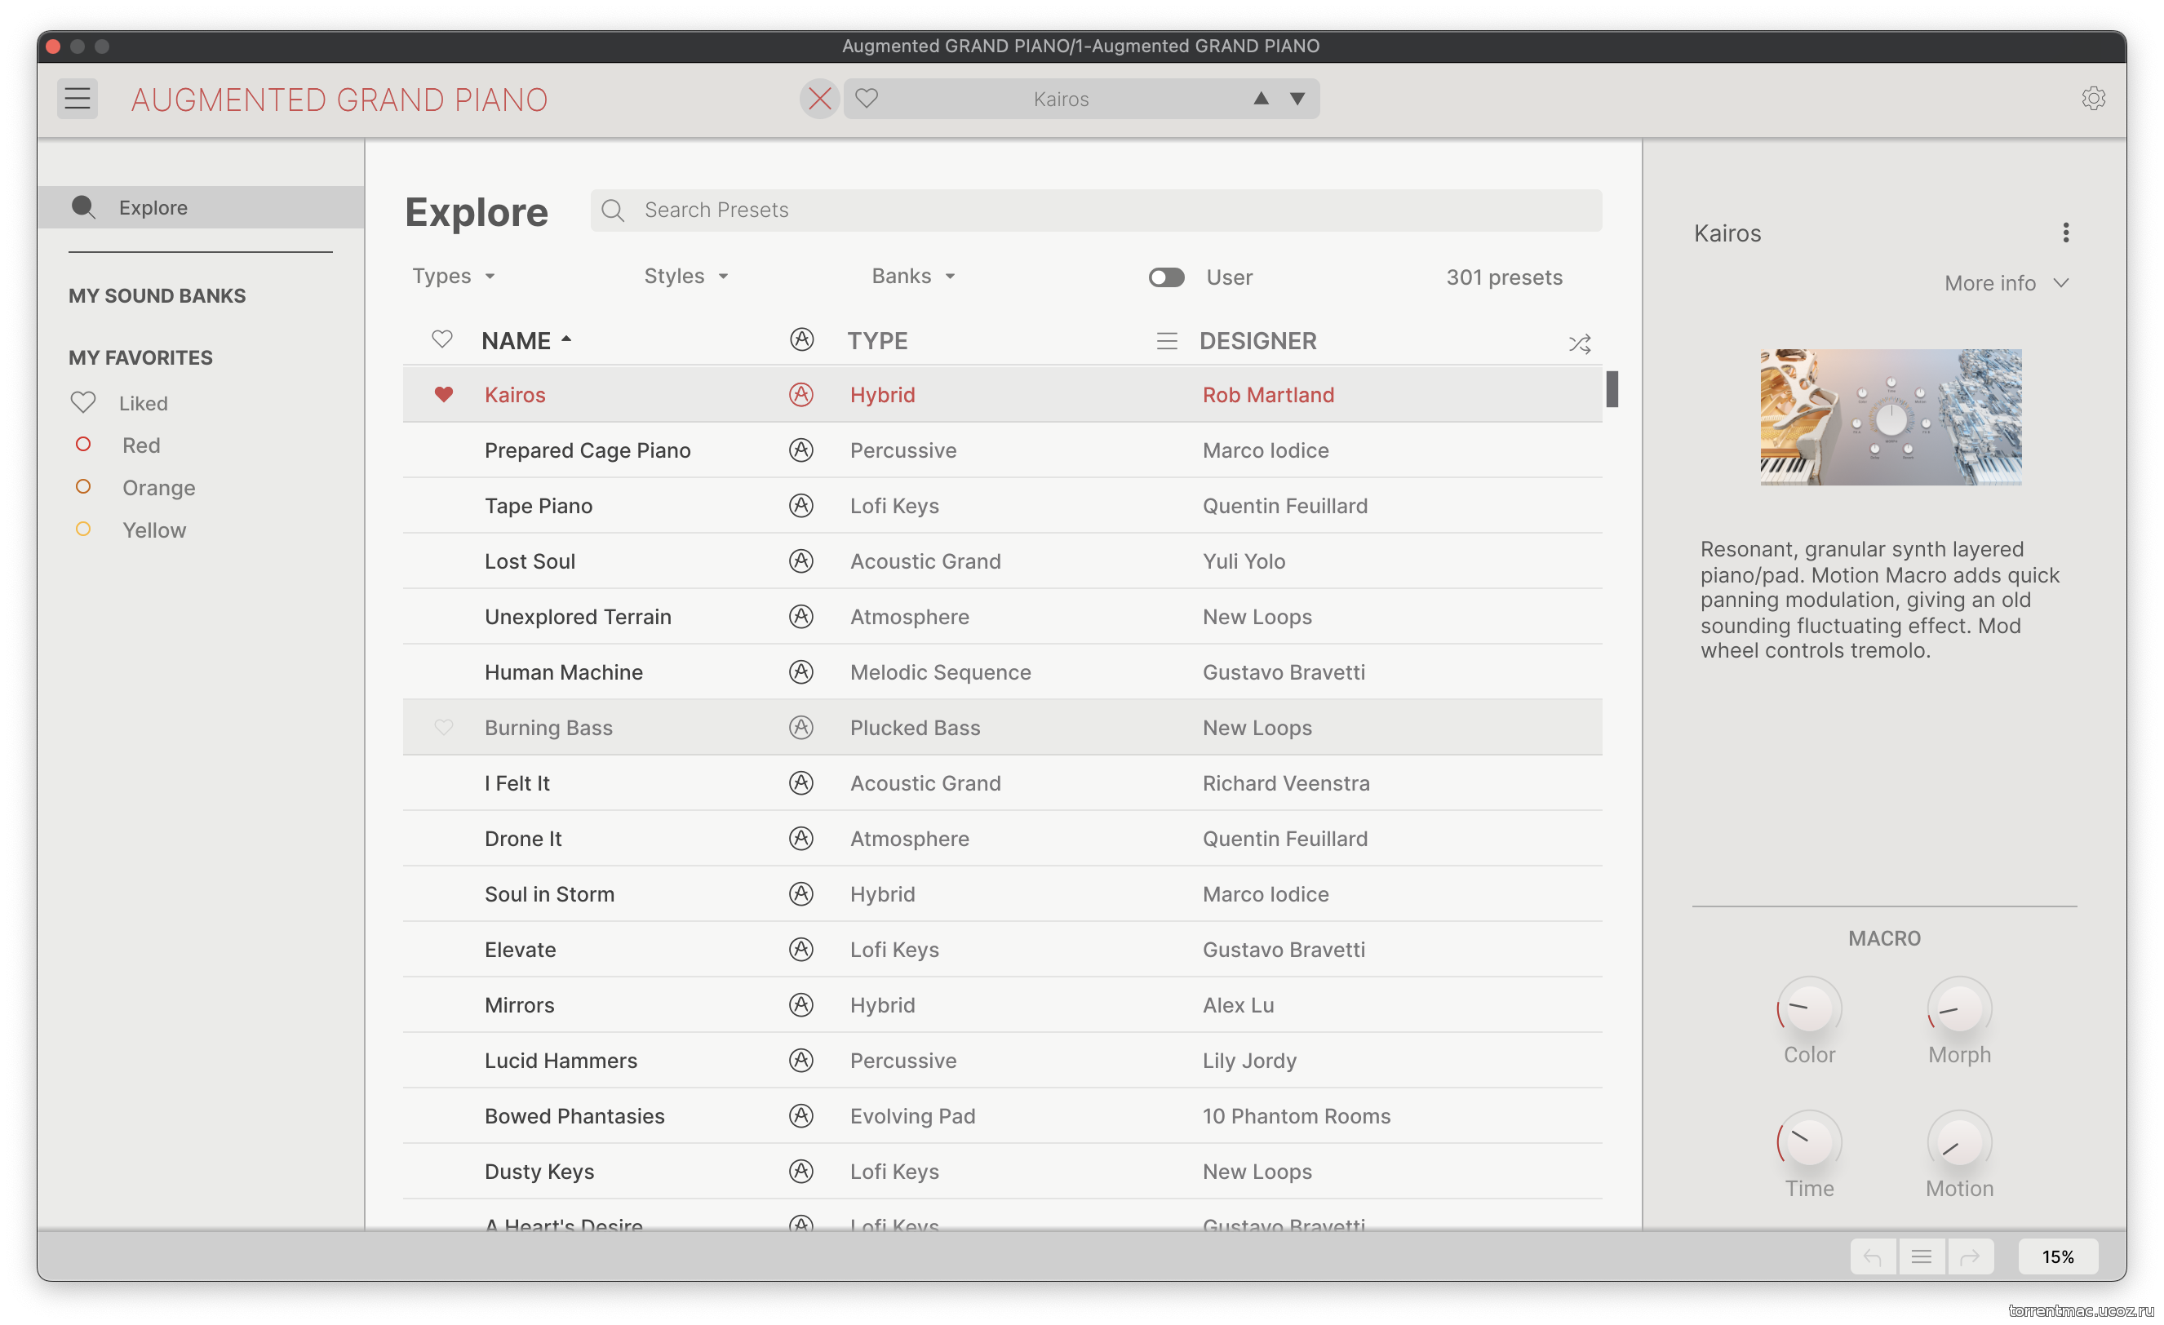Click Arturia icon in Elevate row
2164x1325 pixels.
pyautogui.click(x=800, y=949)
